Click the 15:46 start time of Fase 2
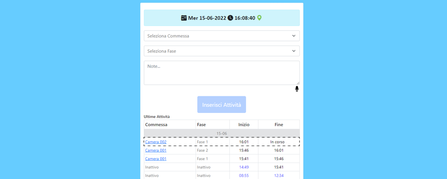Image resolution: width=447 pixels, height=179 pixels. click(x=244, y=150)
